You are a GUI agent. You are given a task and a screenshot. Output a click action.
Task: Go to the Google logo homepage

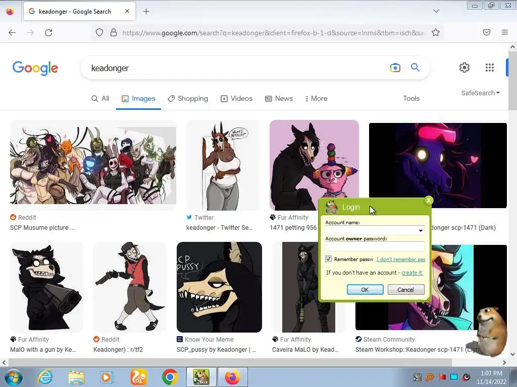35,69
